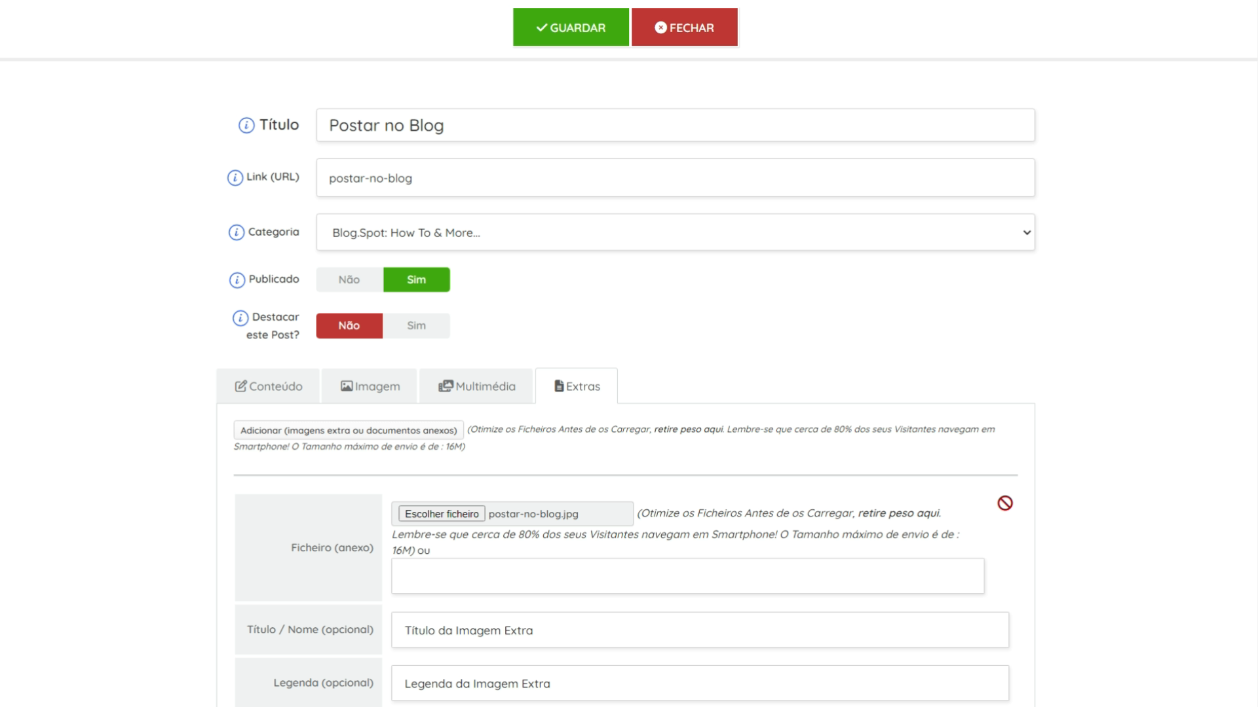This screenshot has height=707, width=1258.
Task: Click the info icon next to Link (URL)
Action: point(235,177)
